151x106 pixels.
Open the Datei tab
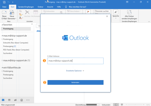pos(4,7)
